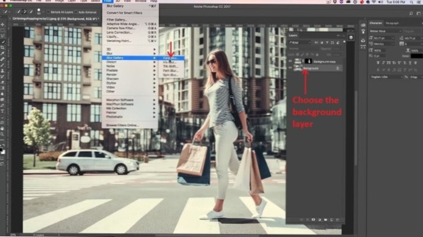
Task: Select the Zoom tool
Action: click(x=2, y=134)
